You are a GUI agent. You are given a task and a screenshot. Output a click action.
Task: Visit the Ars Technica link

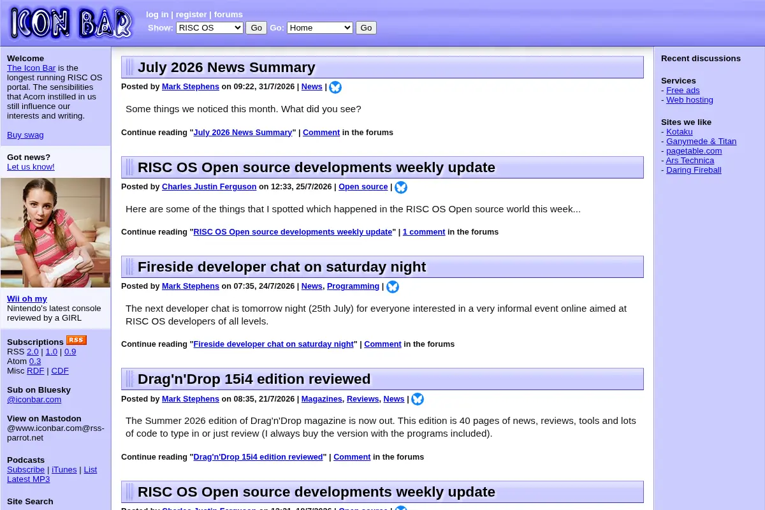coord(690,160)
